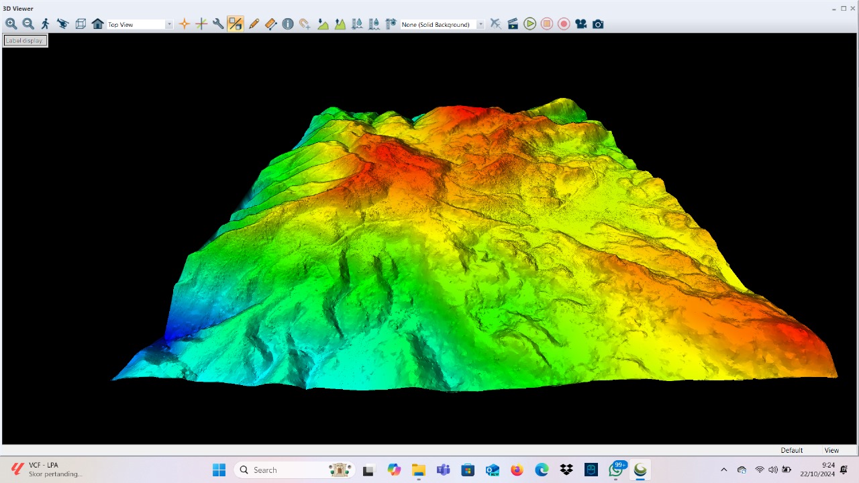Viewport: 859px width, 483px height.
Task: Click the Zoom In magnifier icon
Action: point(11,24)
